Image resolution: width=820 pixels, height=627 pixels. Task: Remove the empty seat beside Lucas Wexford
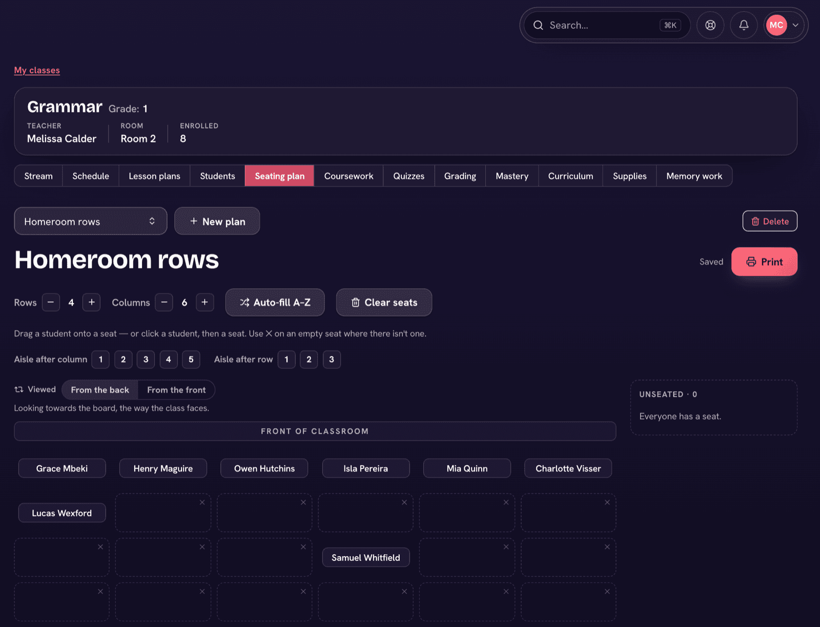click(x=202, y=502)
